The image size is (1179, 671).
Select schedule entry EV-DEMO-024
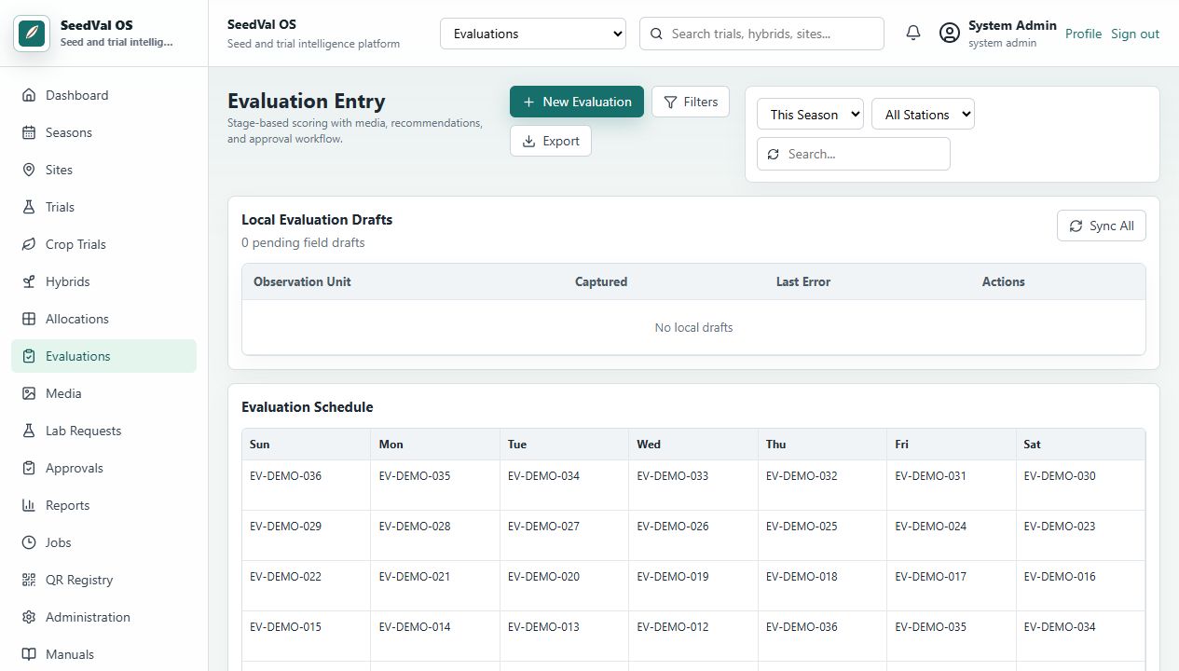931,526
